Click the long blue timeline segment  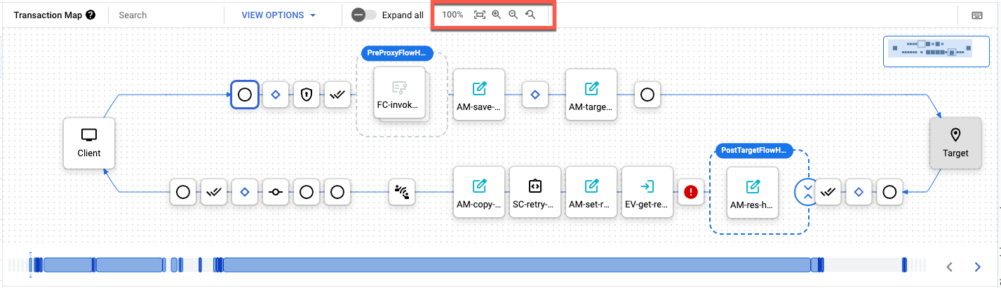516,265
